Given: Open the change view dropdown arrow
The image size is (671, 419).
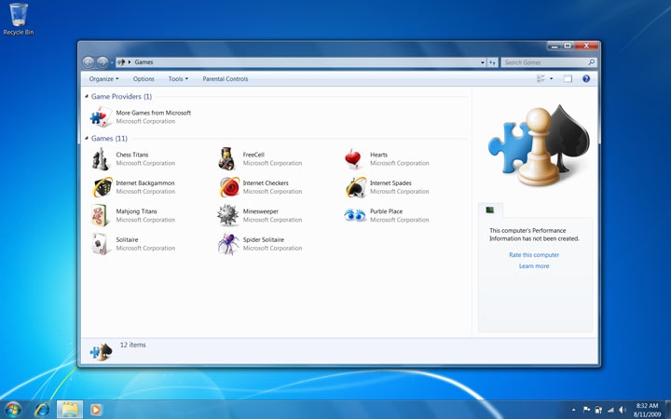Looking at the screenshot, I should 552,79.
